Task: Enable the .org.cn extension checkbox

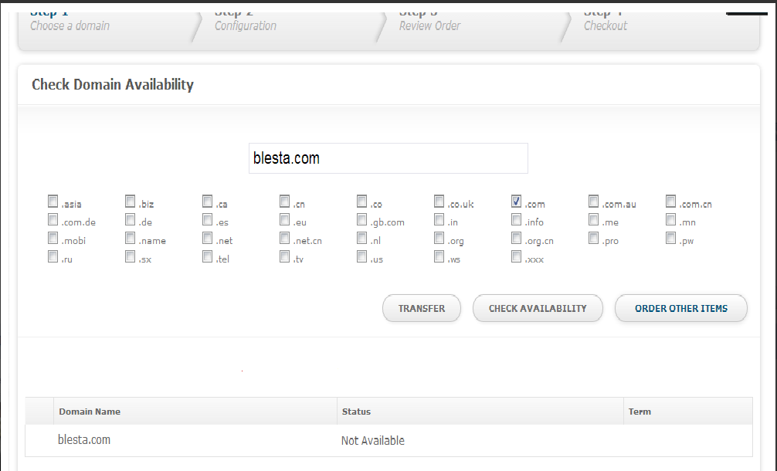Action: (x=517, y=239)
